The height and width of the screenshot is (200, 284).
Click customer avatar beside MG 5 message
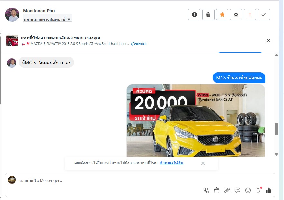click(12, 63)
